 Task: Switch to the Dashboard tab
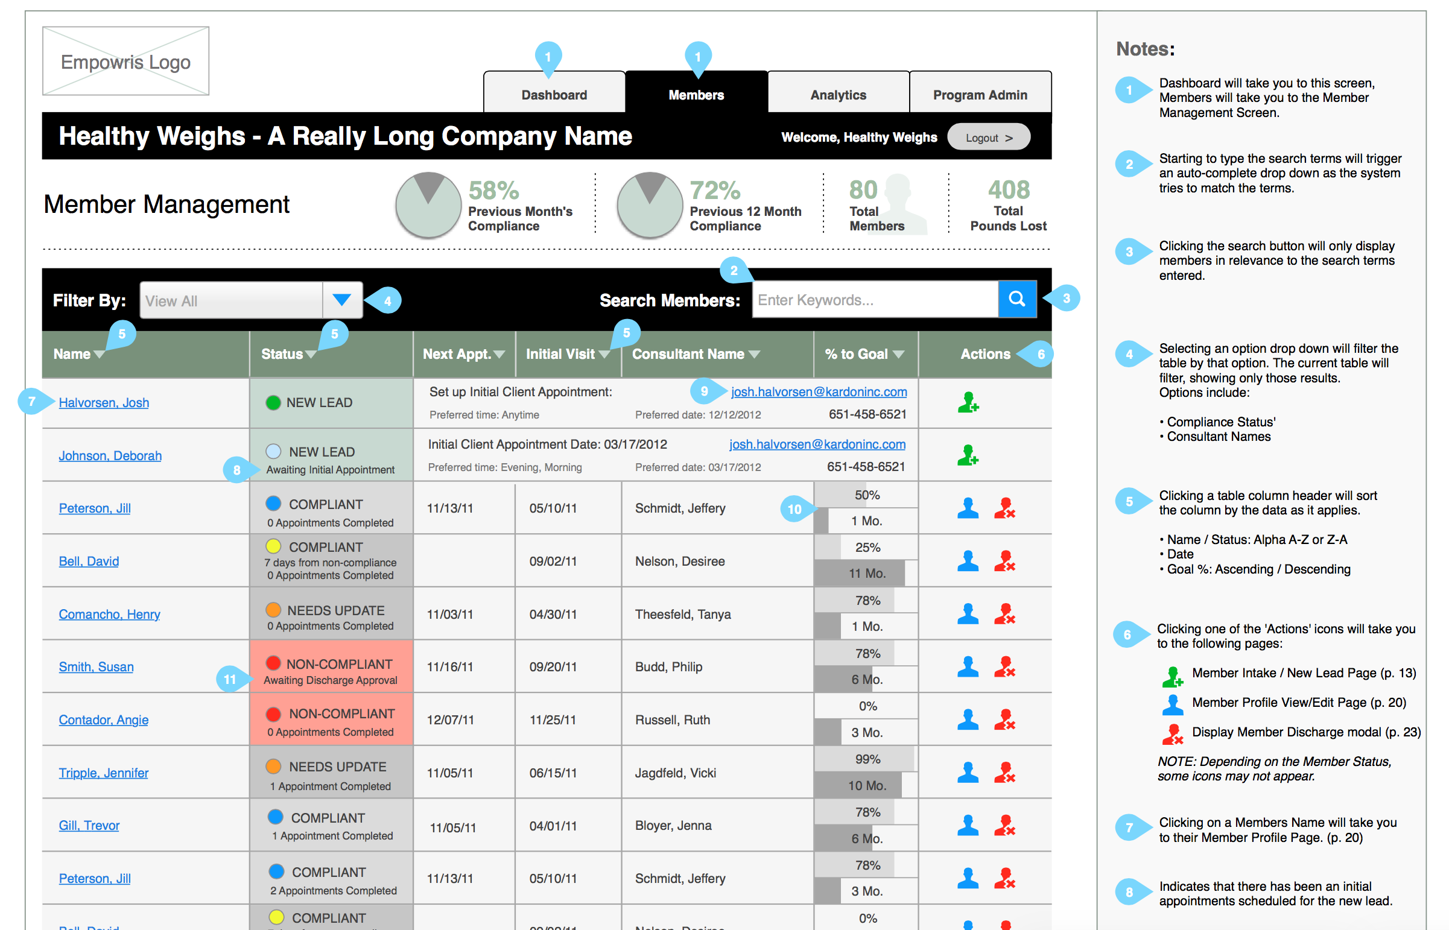click(x=554, y=92)
